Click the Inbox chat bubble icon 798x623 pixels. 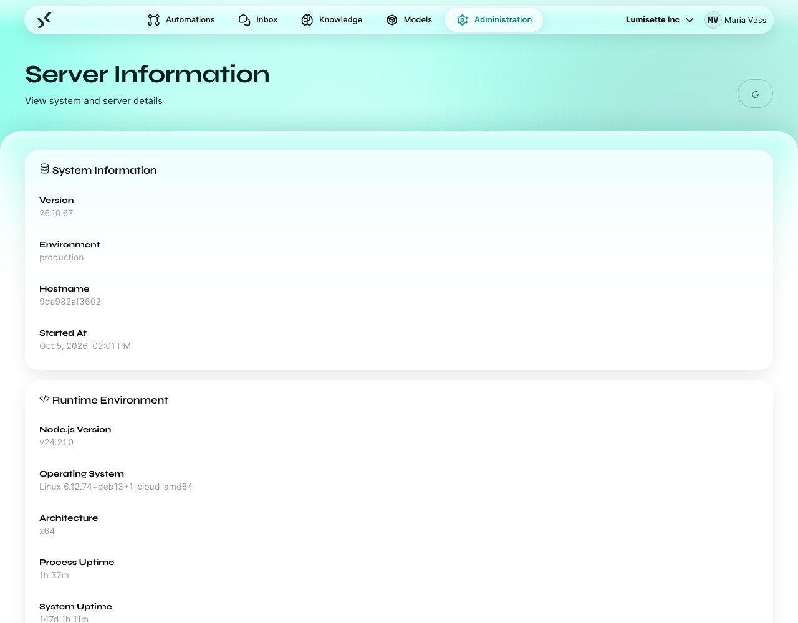click(244, 20)
